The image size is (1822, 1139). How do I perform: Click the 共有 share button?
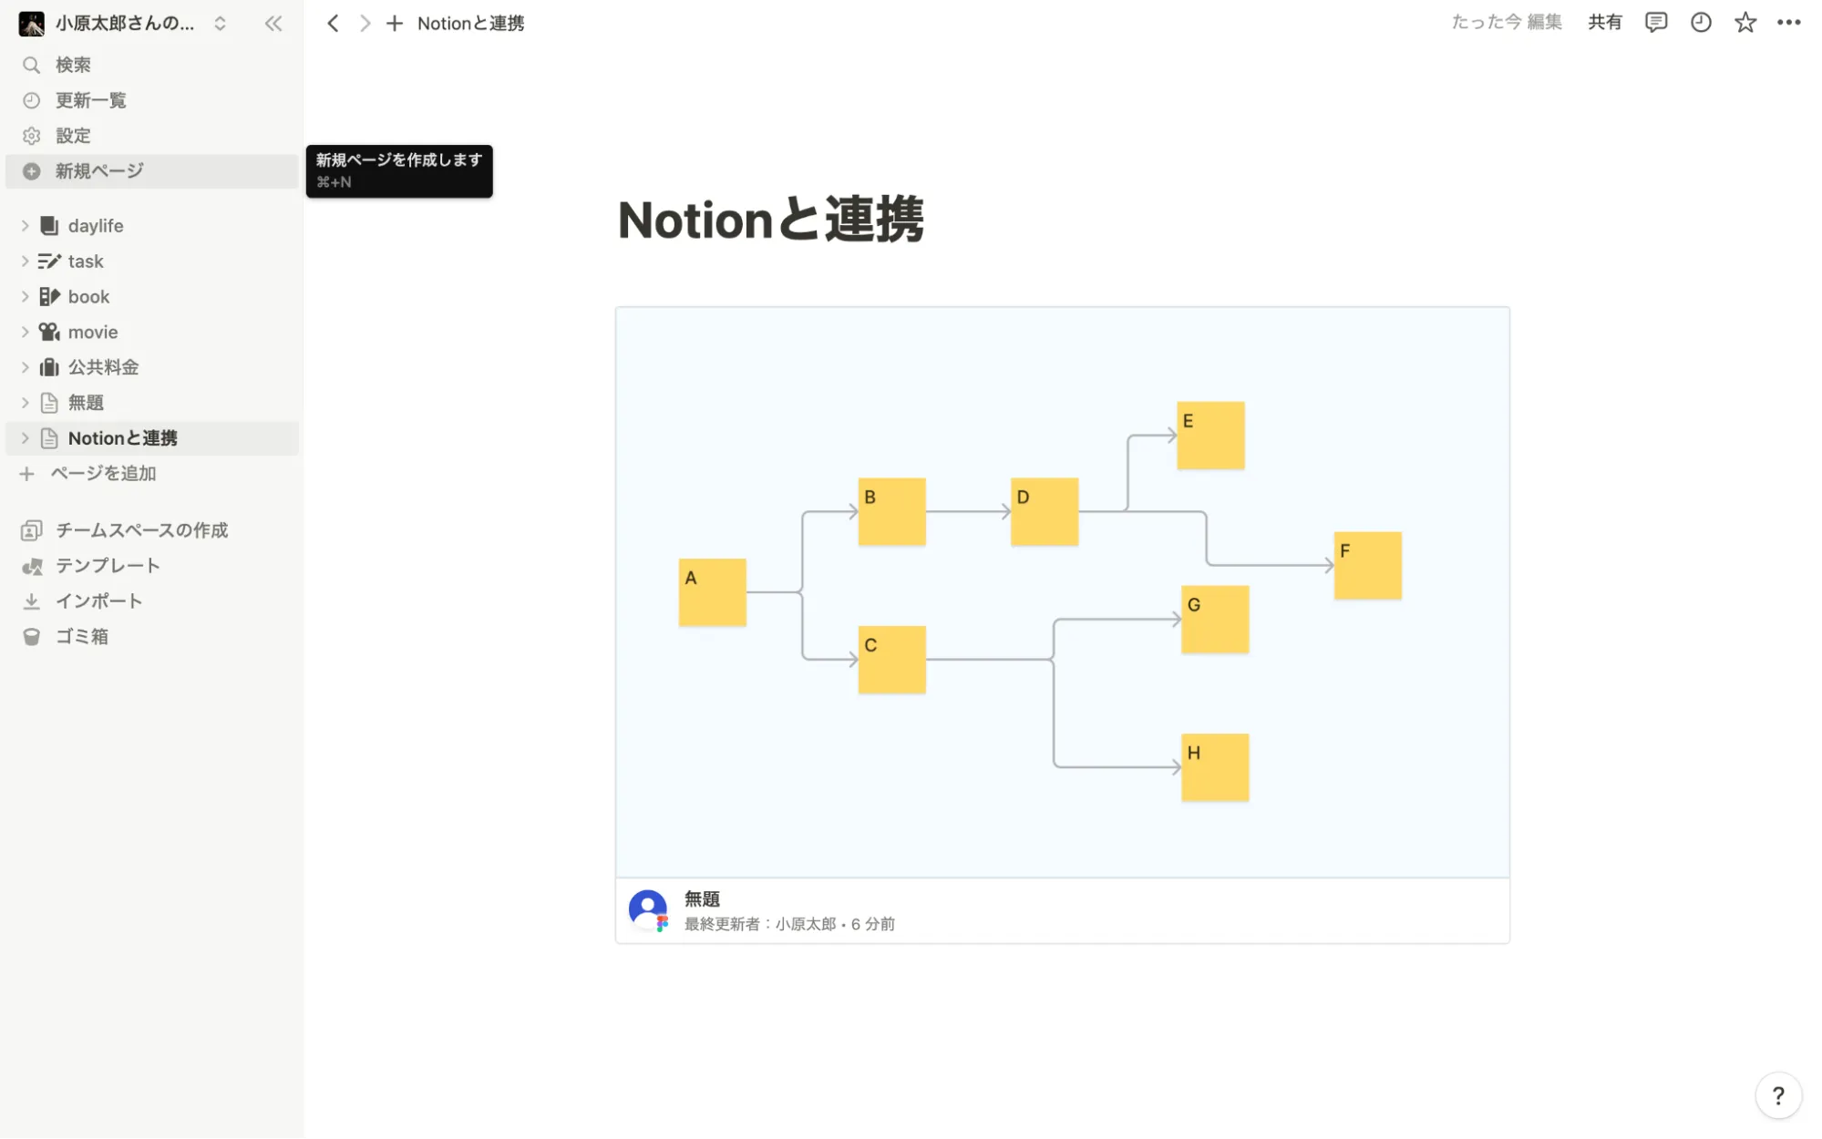(1604, 23)
